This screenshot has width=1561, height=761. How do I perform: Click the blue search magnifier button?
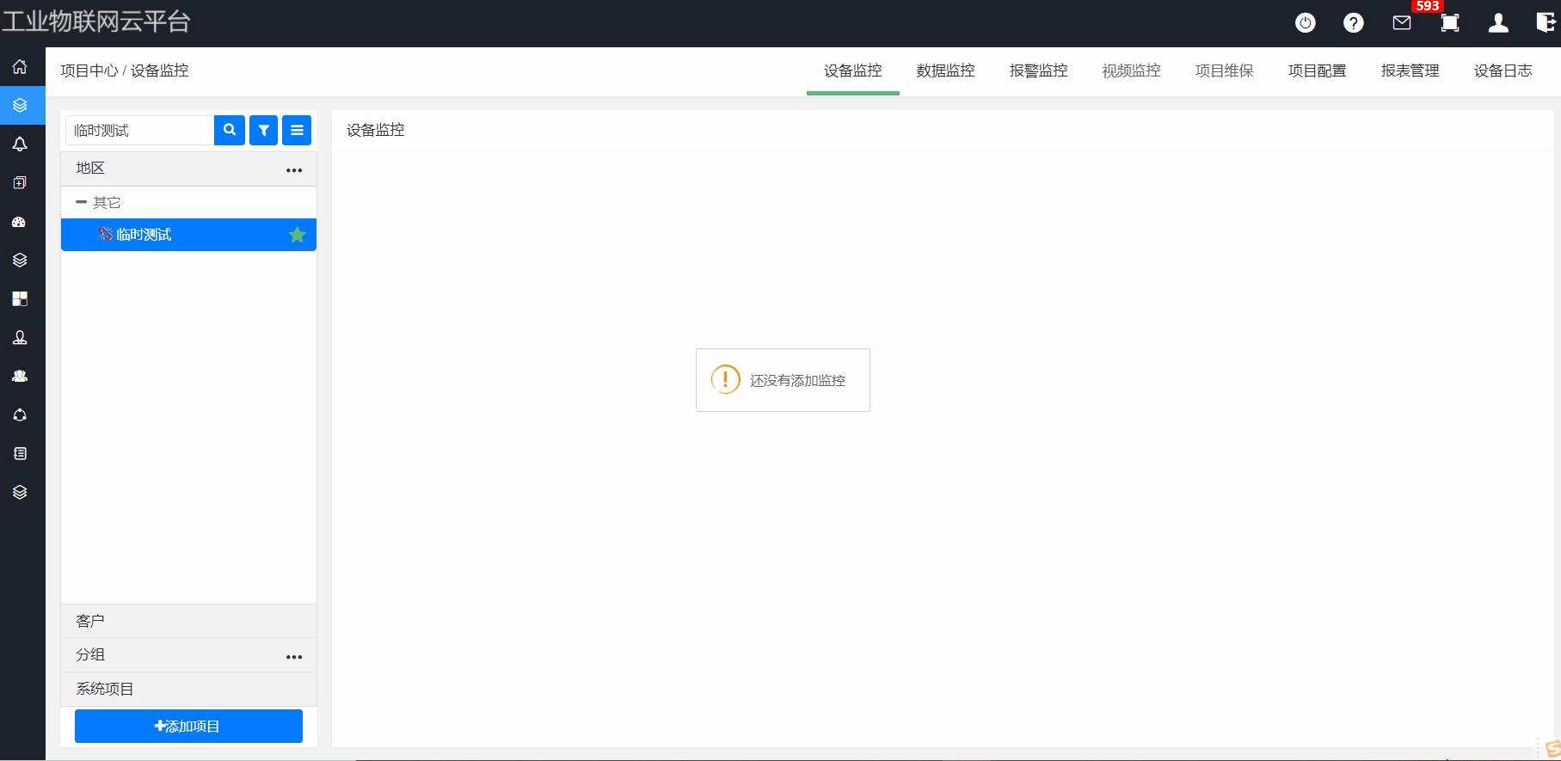[x=230, y=130]
